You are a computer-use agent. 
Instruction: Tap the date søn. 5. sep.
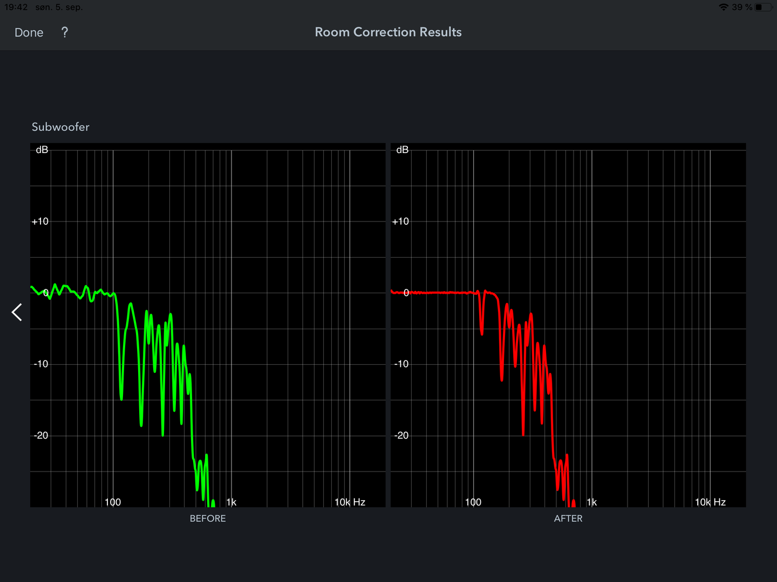point(59,7)
